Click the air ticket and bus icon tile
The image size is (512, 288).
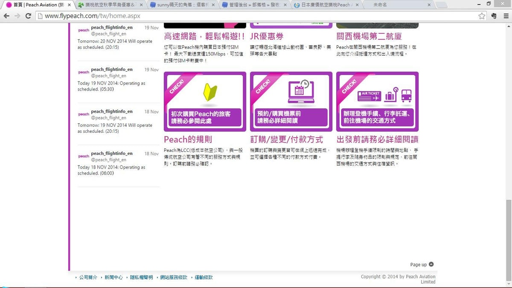click(377, 101)
